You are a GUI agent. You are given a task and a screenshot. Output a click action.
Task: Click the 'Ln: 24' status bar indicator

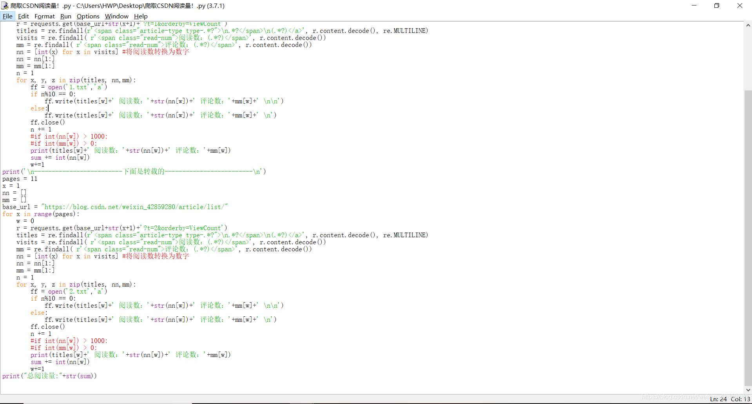click(718, 399)
